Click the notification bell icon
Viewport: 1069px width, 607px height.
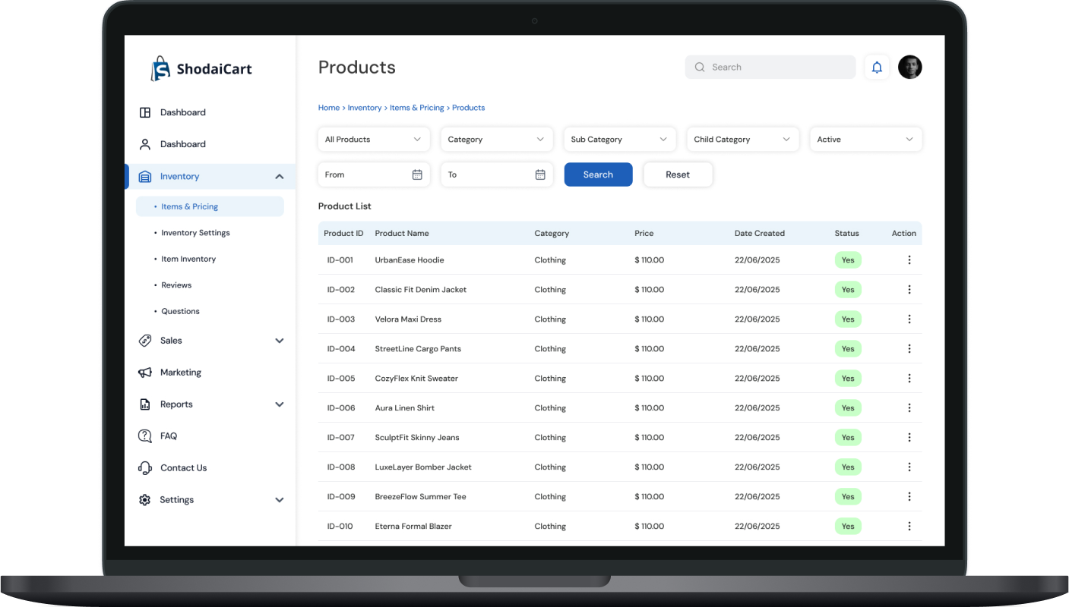(x=877, y=68)
